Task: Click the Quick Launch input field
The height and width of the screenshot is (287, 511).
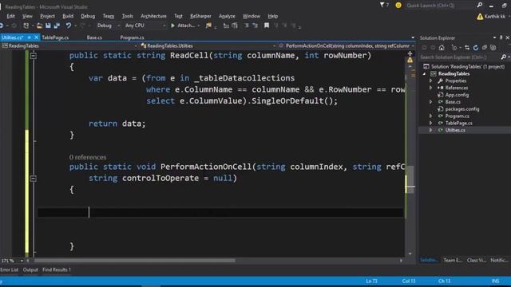Action: (x=440, y=6)
